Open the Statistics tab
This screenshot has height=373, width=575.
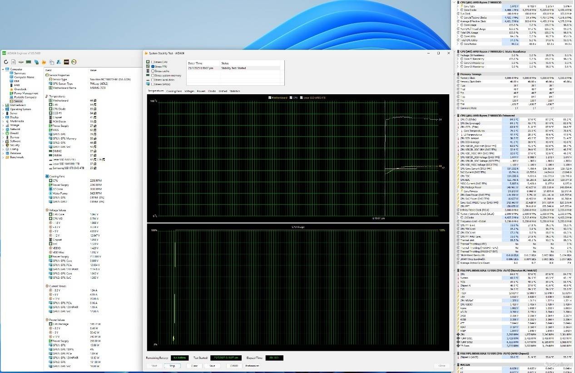[234, 91]
